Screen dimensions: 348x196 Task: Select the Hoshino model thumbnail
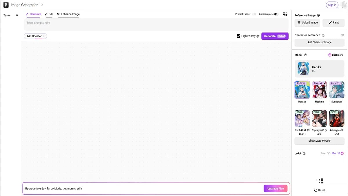pos(319,90)
